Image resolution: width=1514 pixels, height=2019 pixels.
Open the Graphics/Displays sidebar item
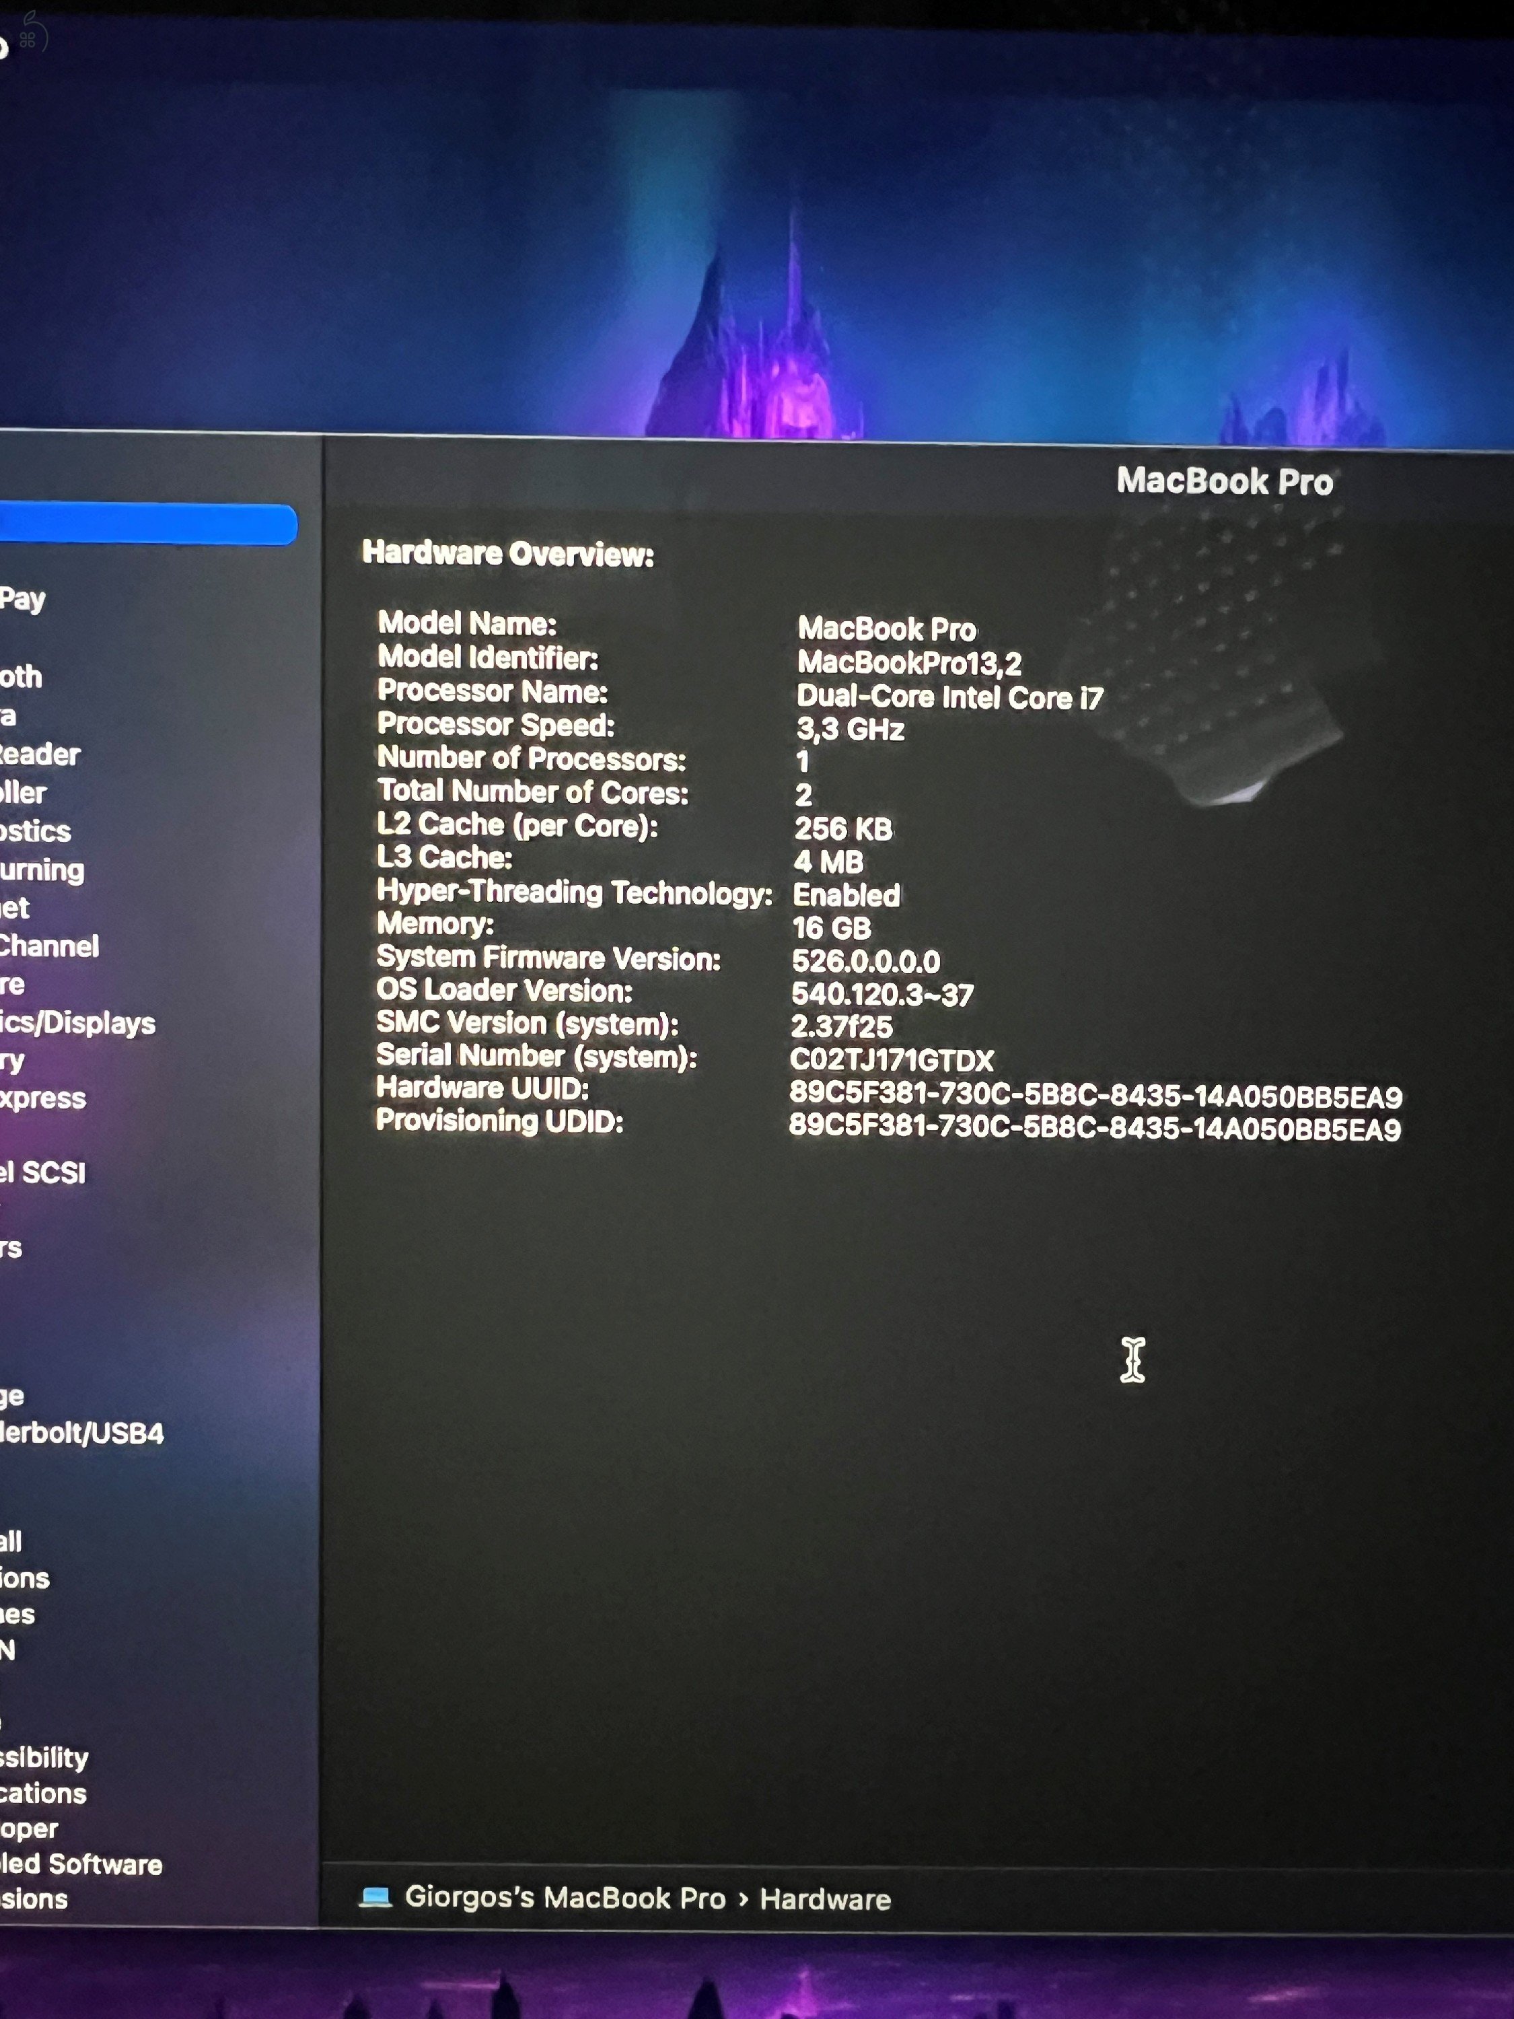click(77, 1022)
